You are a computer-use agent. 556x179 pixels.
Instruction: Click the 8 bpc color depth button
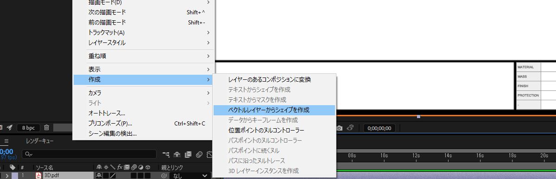coord(29,127)
